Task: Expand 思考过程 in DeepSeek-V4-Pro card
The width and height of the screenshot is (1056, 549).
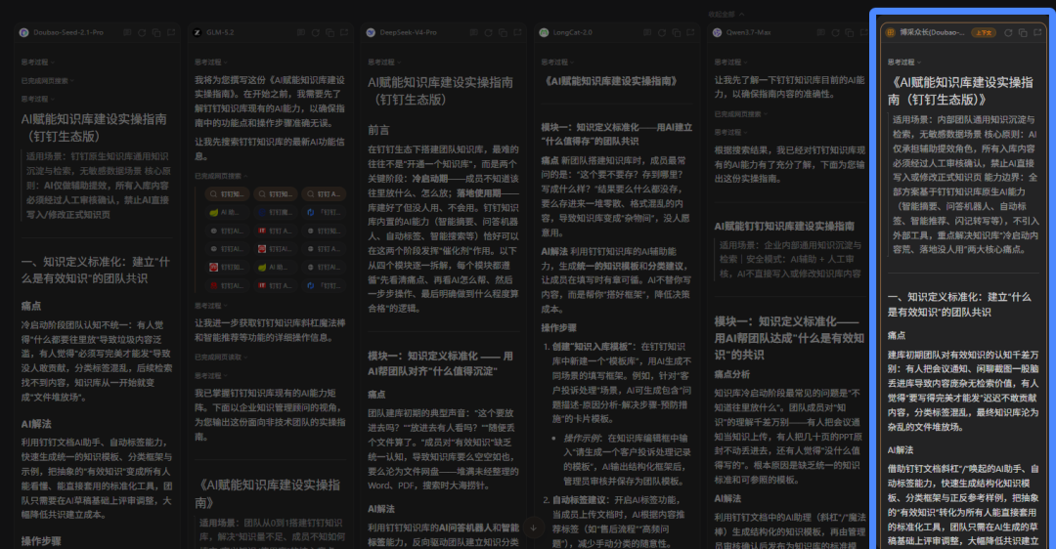Action: tap(384, 62)
